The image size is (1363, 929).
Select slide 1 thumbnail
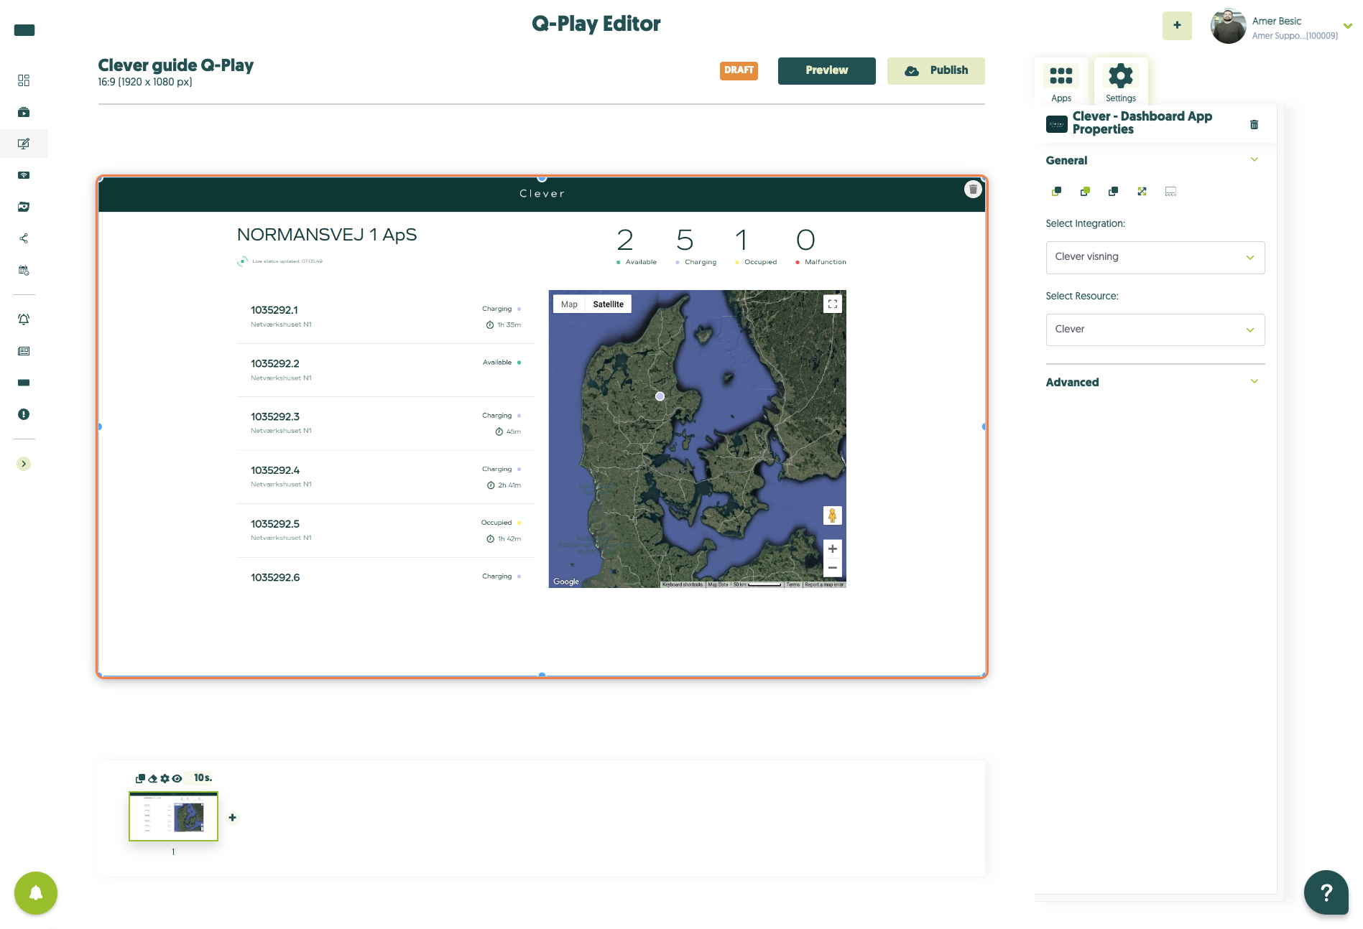(173, 816)
